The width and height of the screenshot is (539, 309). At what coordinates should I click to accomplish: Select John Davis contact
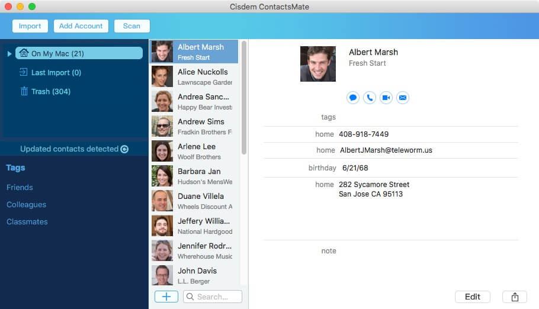pyautogui.click(x=194, y=275)
